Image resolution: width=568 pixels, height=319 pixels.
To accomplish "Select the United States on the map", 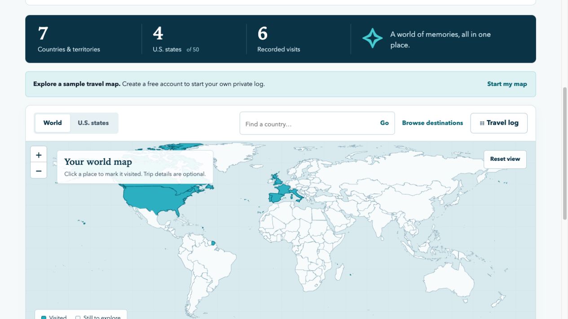I will click(x=153, y=198).
